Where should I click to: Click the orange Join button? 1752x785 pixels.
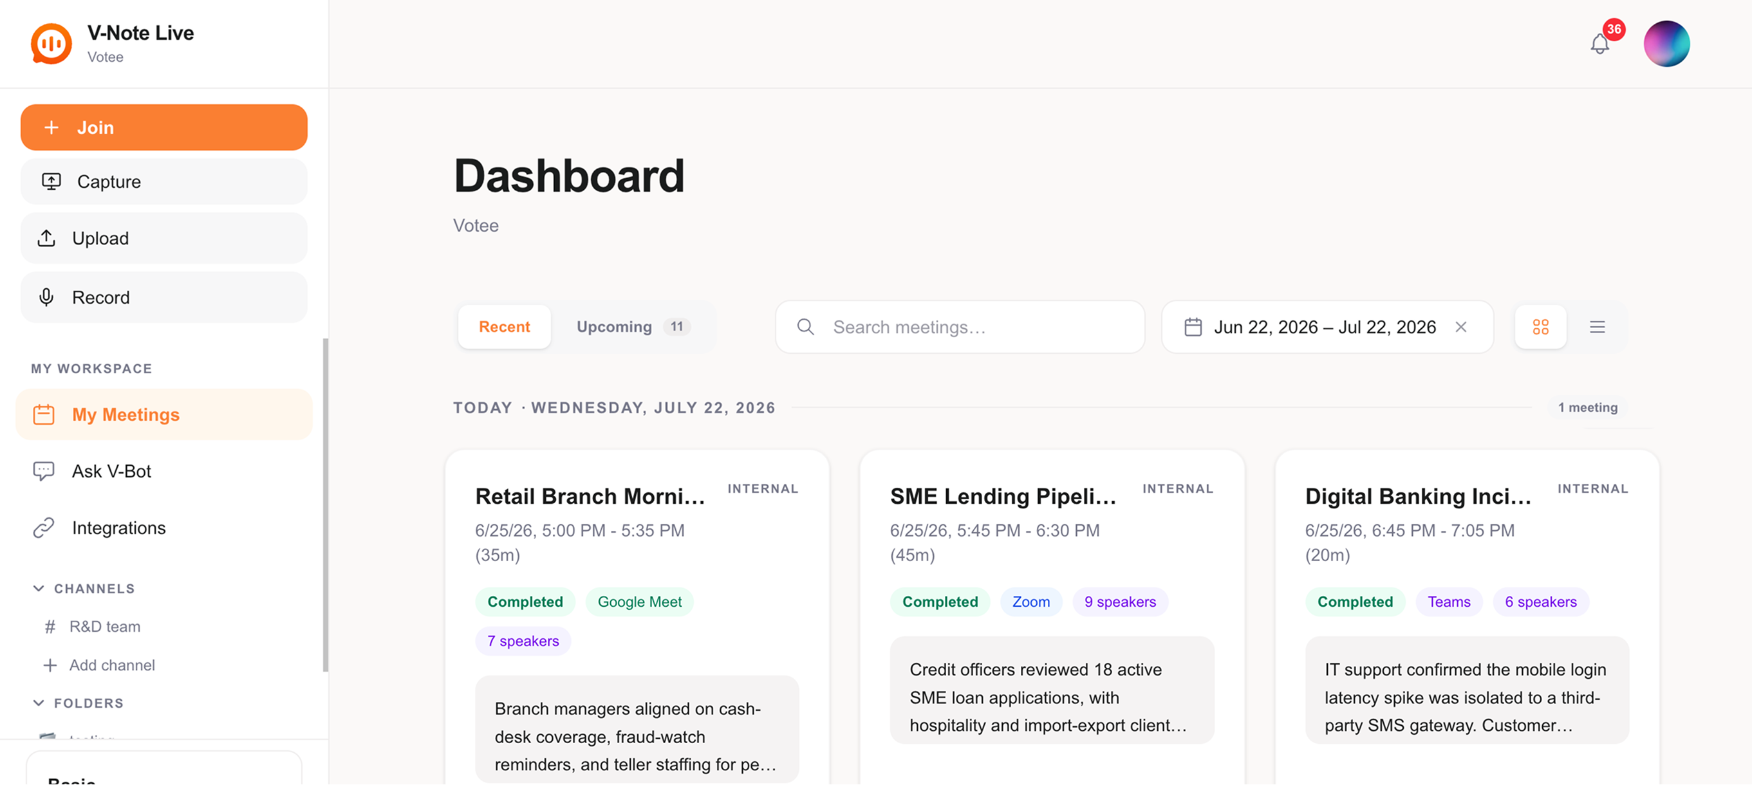[x=164, y=127]
